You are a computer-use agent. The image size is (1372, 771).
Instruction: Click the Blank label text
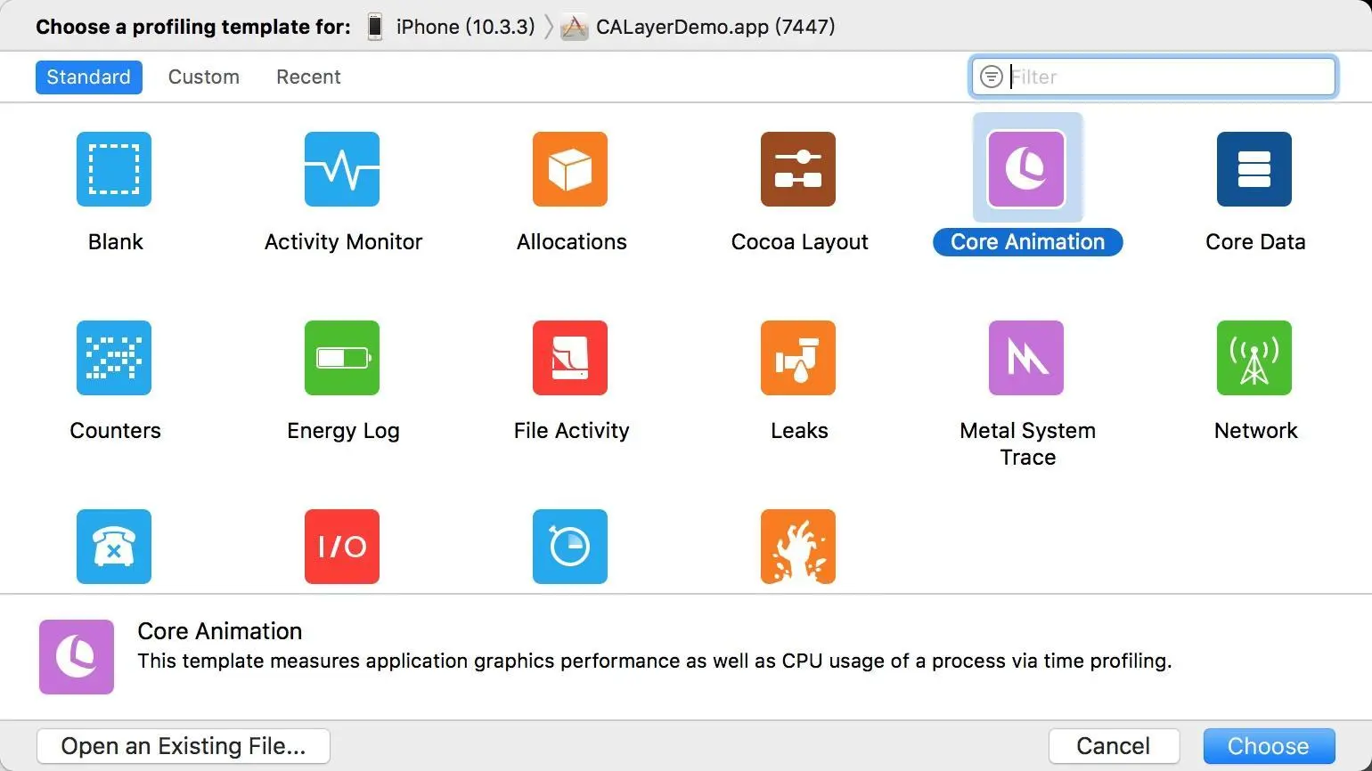(116, 242)
